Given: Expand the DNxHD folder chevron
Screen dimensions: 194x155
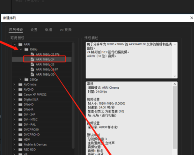Looking at the screenshot, I should click(x=14, y=104).
